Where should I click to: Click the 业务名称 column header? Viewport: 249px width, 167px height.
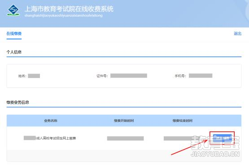[x=51, y=120]
